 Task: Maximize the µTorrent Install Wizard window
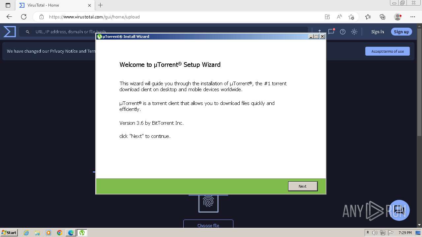coord(316,37)
